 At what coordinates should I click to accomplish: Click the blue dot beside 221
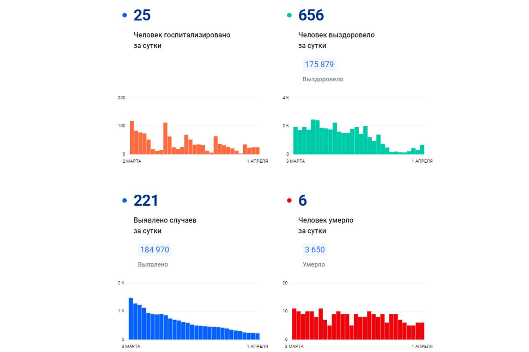(124, 201)
